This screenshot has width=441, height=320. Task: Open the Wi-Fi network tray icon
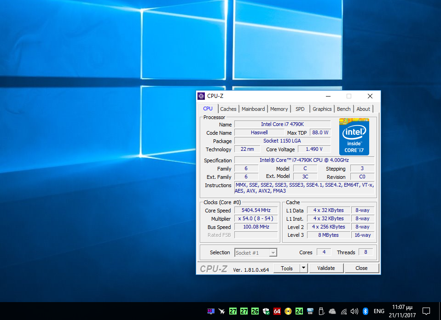pos(344,311)
